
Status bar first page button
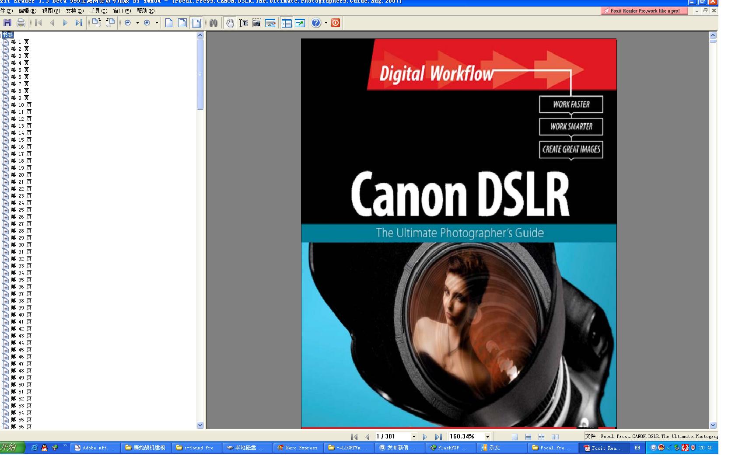(354, 437)
